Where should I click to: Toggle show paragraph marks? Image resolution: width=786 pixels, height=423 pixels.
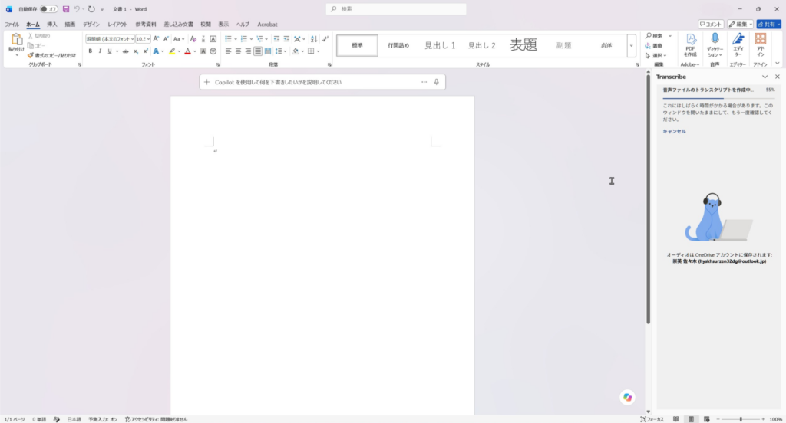(x=325, y=38)
